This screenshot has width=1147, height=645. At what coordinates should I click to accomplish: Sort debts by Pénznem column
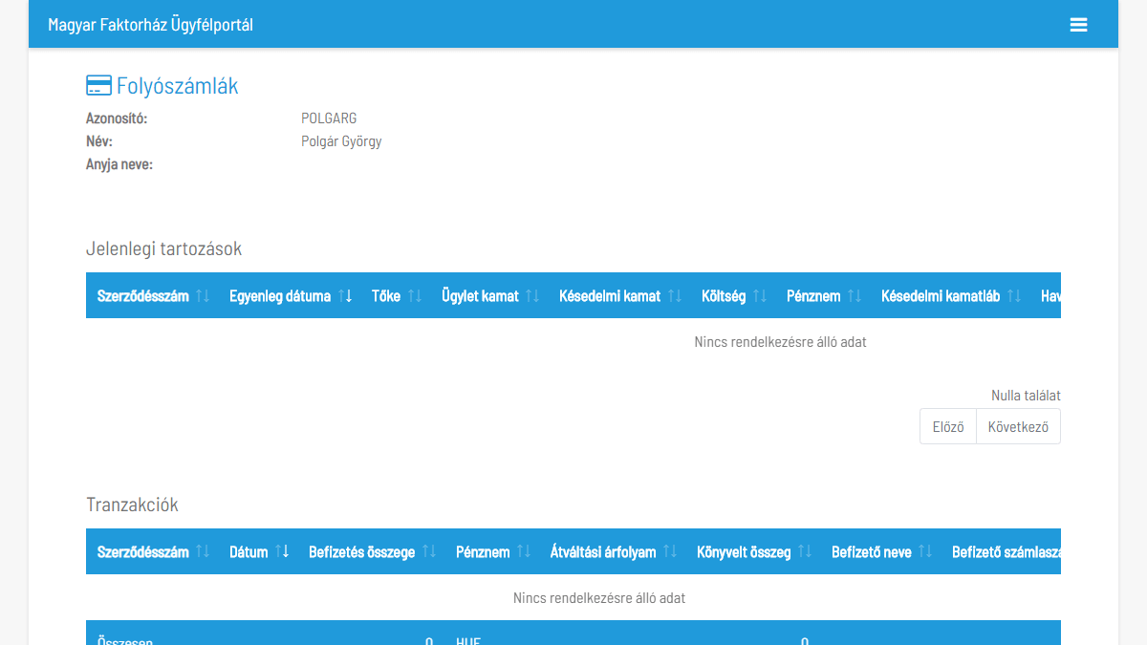[823, 296]
